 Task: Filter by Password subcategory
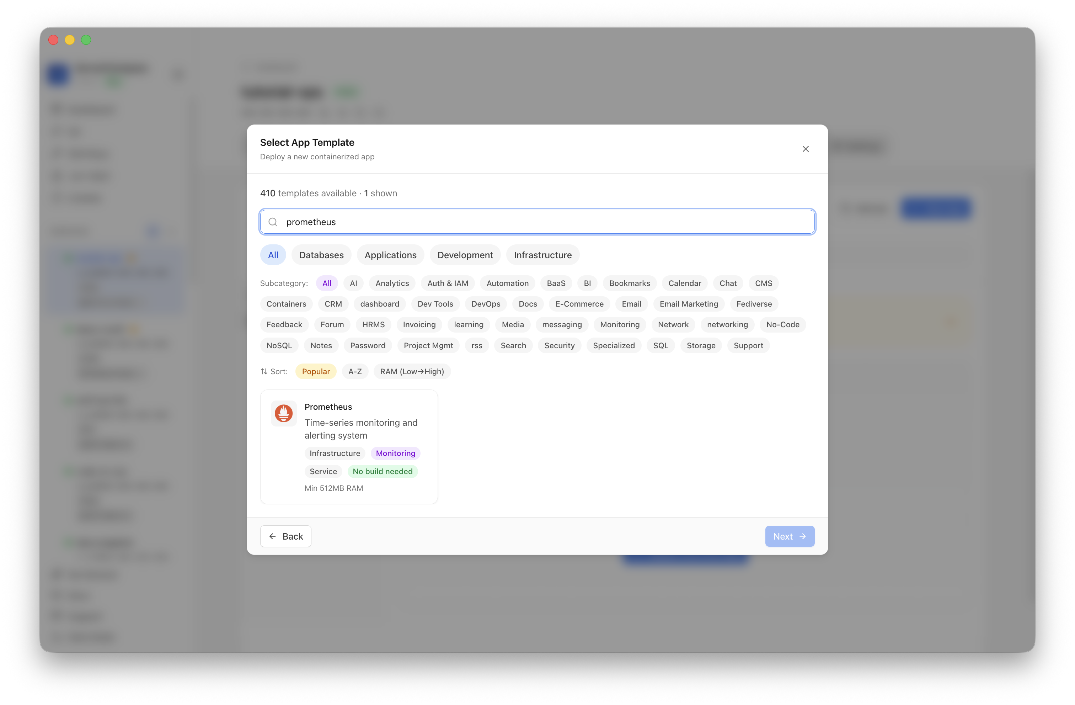[368, 346]
